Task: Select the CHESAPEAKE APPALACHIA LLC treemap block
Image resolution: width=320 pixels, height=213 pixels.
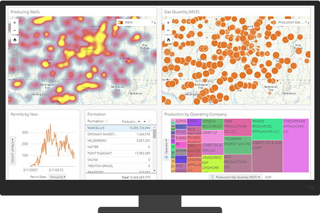Action: [296, 146]
